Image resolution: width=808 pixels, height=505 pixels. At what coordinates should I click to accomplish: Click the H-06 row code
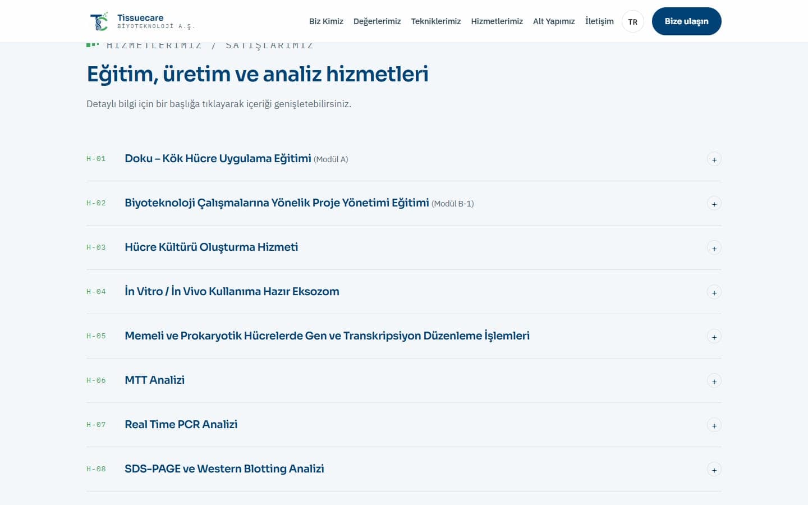96,380
